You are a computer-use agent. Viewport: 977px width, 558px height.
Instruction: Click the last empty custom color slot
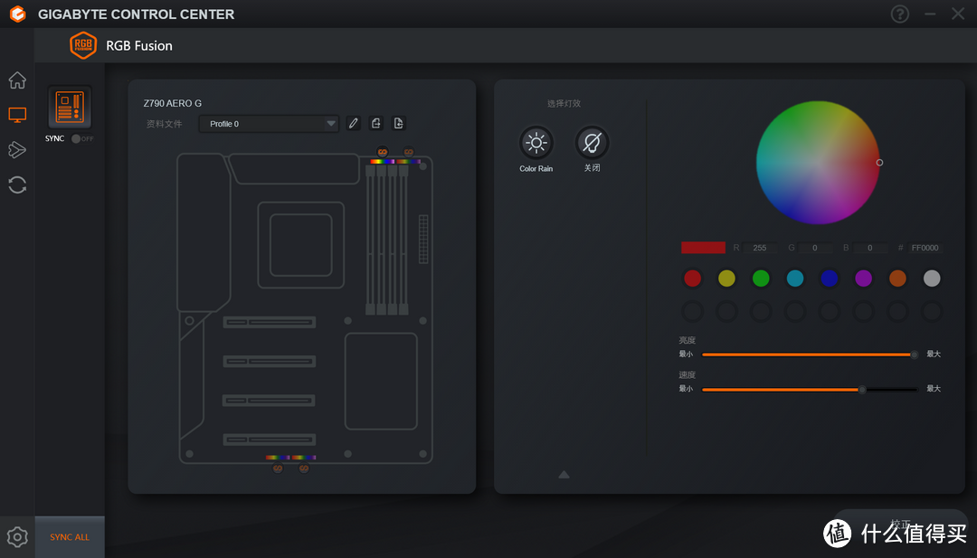pos(932,311)
